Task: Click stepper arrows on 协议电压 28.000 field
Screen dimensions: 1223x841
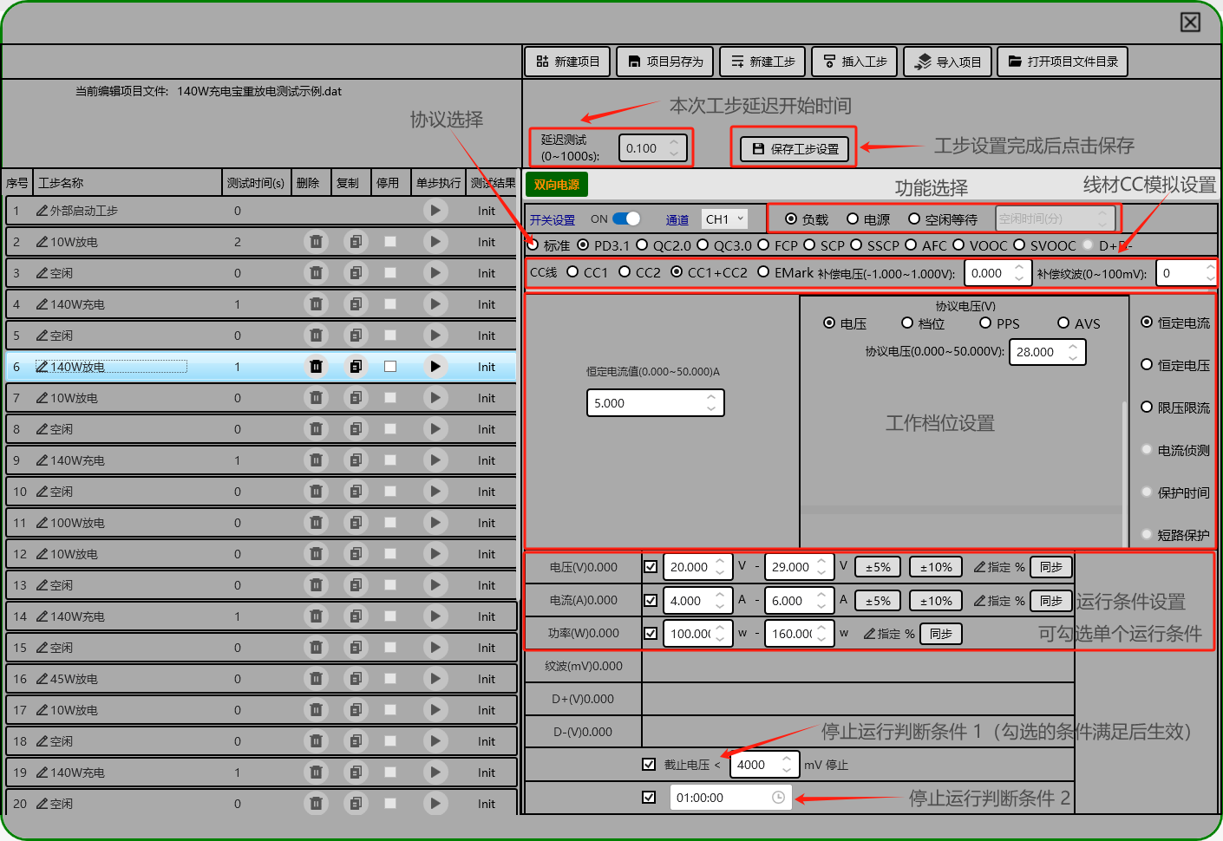Action: (x=1073, y=352)
